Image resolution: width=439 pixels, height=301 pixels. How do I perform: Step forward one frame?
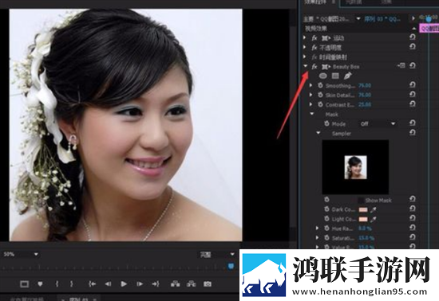pyautogui.click(x=140, y=284)
